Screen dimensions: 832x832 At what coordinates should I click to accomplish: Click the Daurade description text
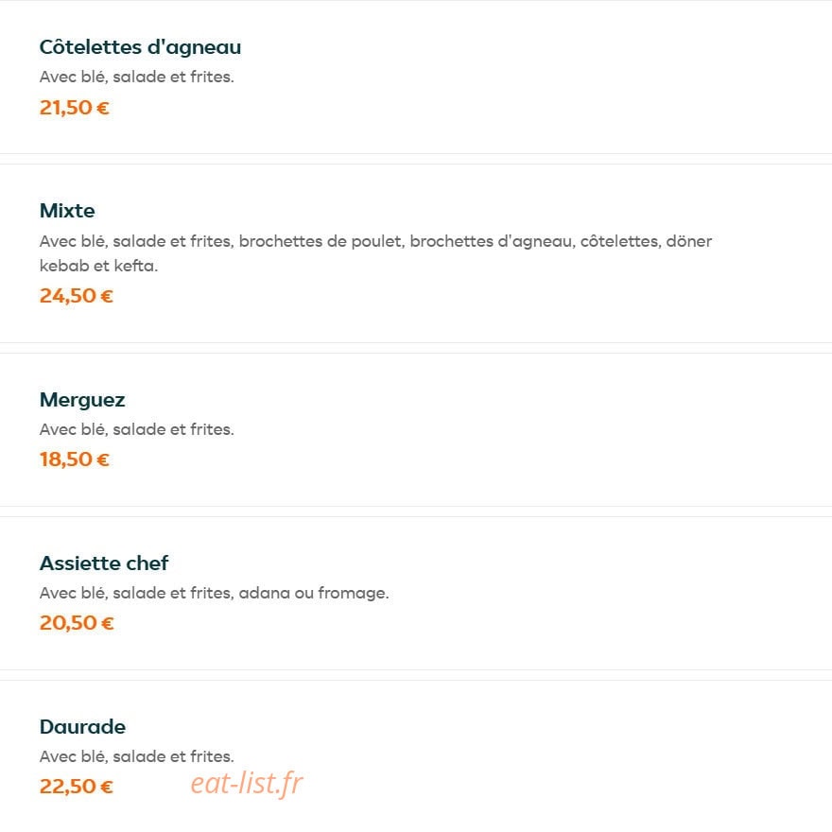[137, 756]
